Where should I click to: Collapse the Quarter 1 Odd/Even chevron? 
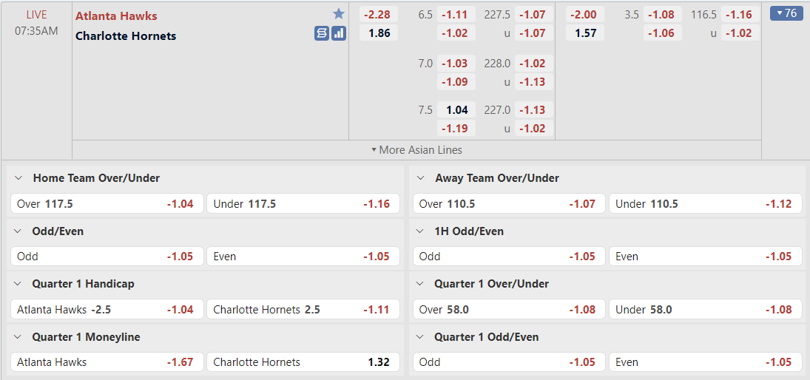point(421,337)
